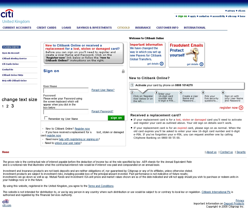Click red Home breadcrumb link

(x=6, y=152)
